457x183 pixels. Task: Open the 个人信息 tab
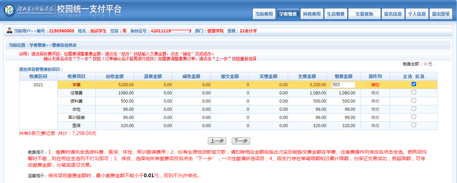[417, 14]
